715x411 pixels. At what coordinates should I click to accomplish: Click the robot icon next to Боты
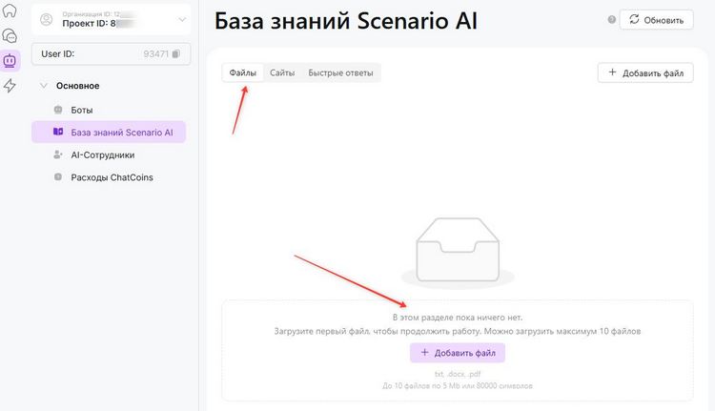(x=58, y=110)
